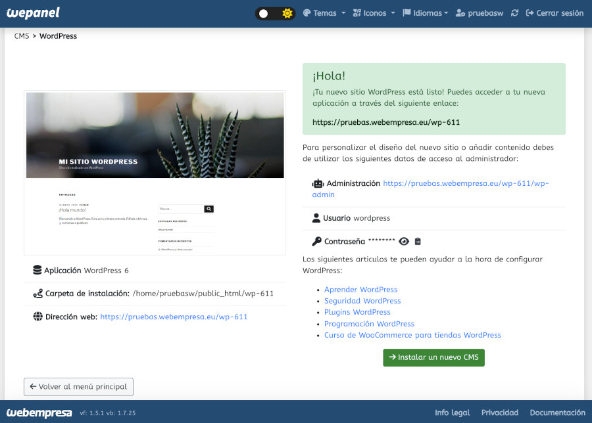Viewport: 592px width, 423px height.
Task: Click the Temas palette icon
Action: [x=307, y=13]
